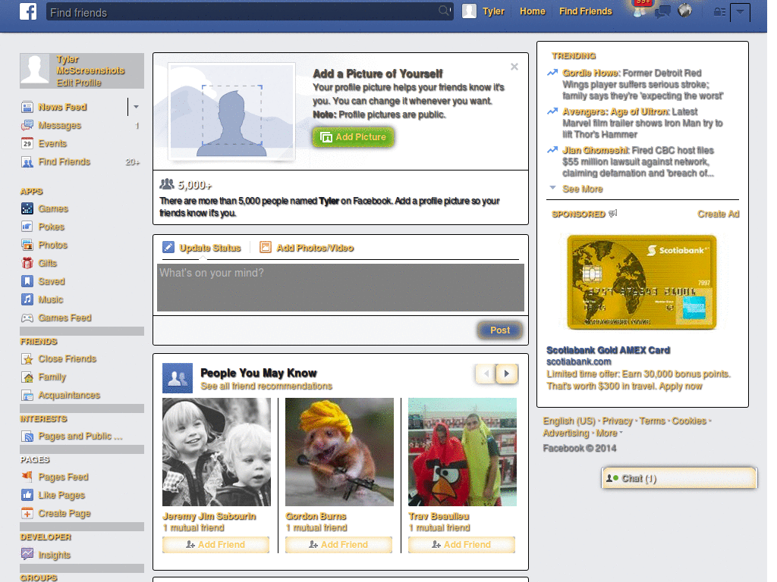The width and height of the screenshot is (777, 582).
Task: Click Tyler profile picture in top bar
Action: (x=469, y=11)
